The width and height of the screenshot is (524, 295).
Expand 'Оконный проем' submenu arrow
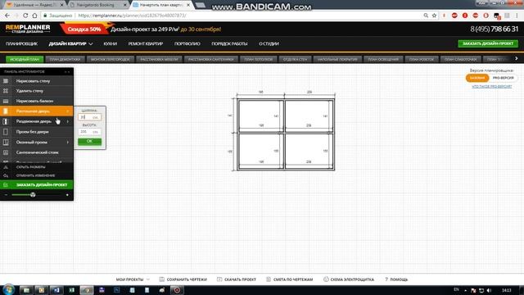point(67,142)
